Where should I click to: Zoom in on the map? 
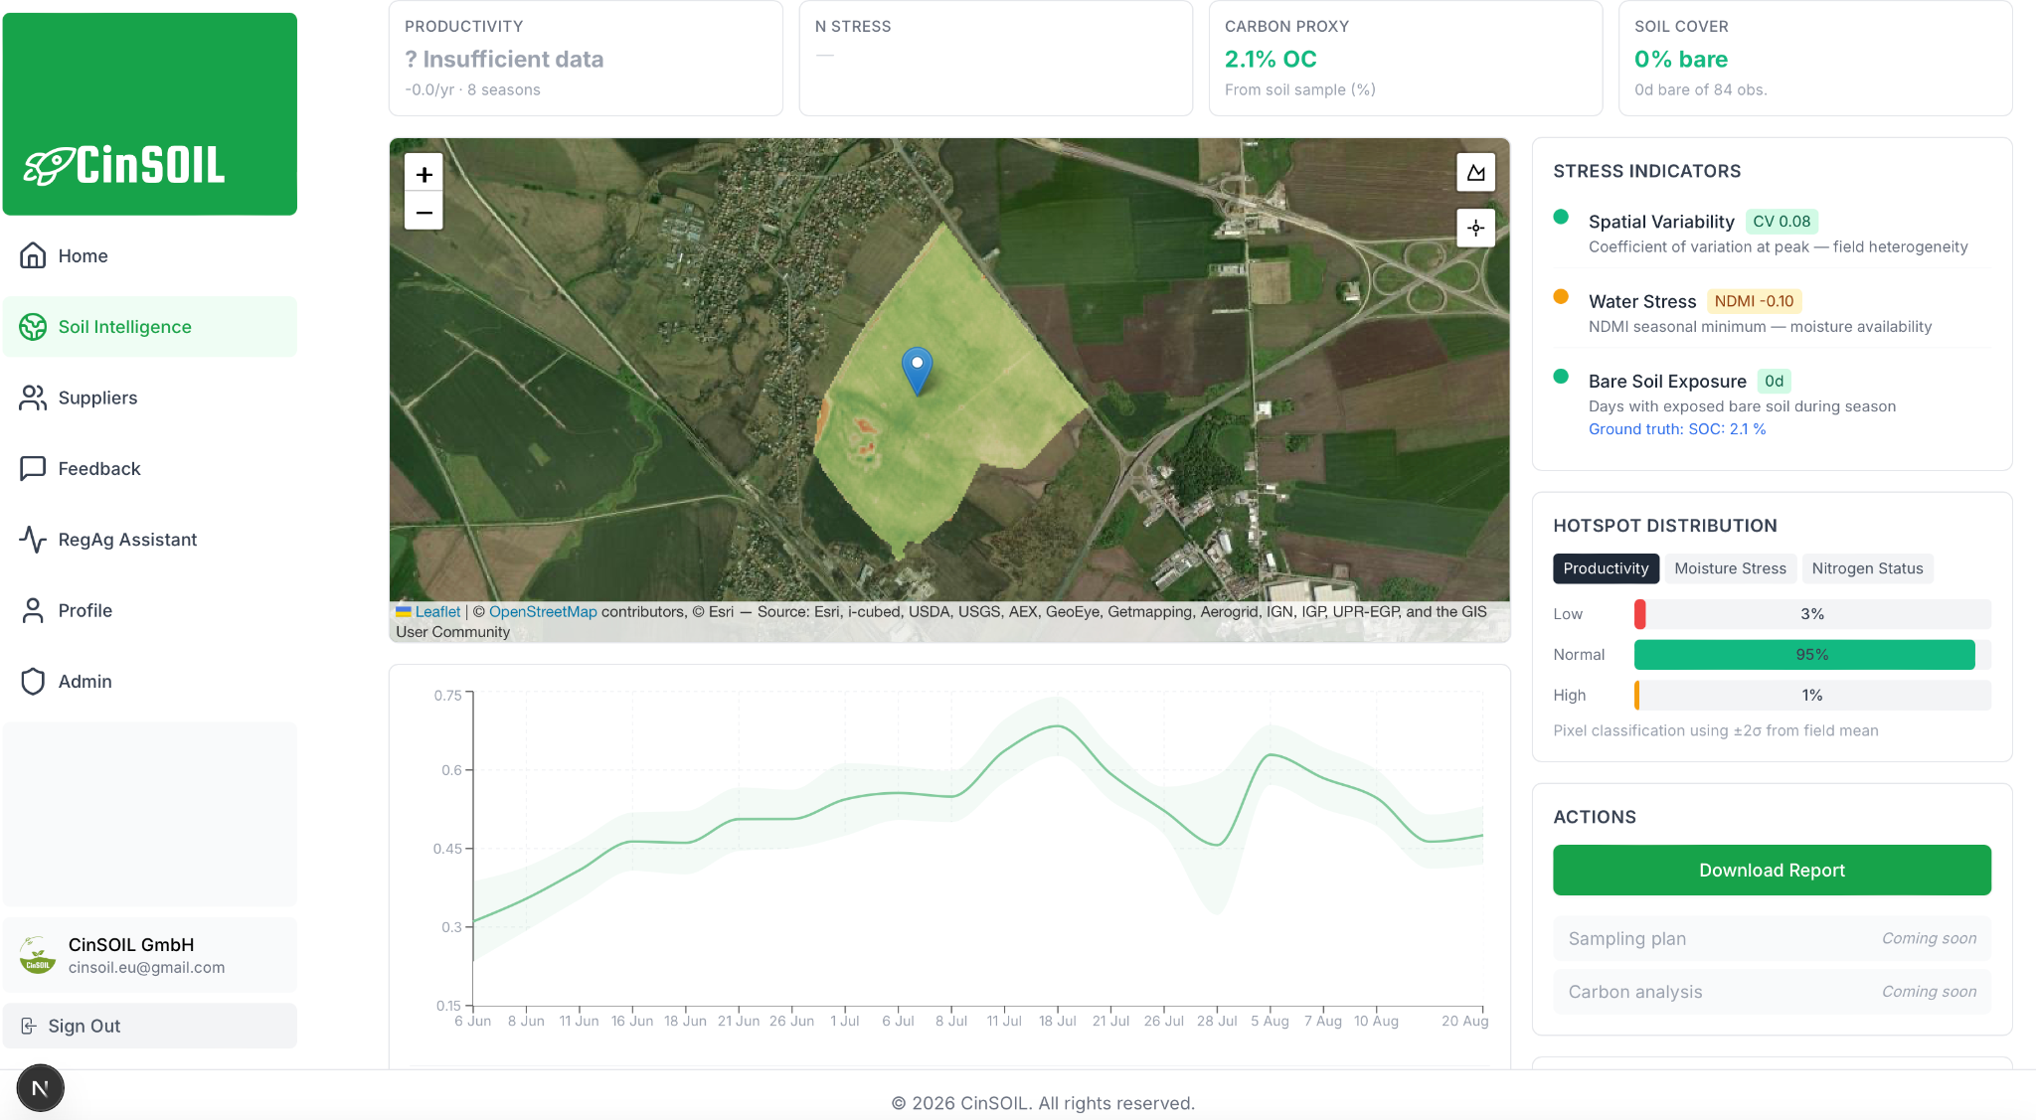point(424,175)
